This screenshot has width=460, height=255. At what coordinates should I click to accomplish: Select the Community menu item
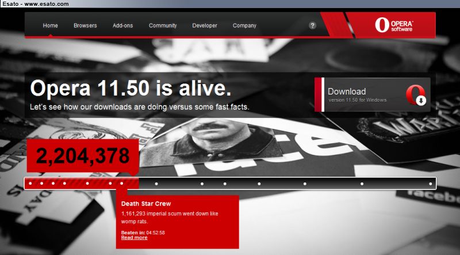click(163, 25)
